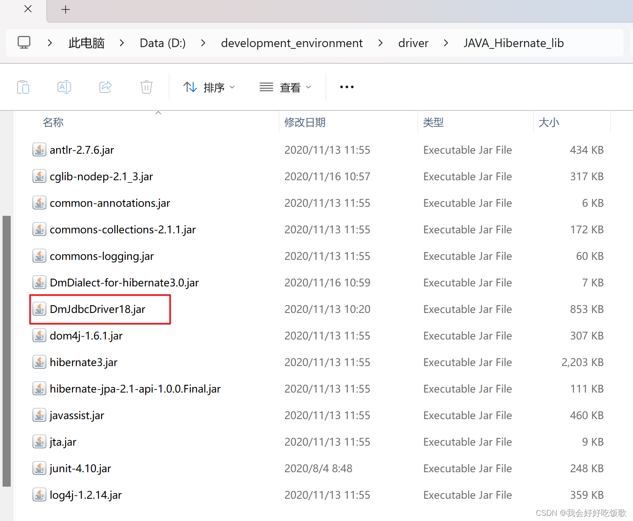The width and height of the screenshot is (633, 521).
Task: Click jar icon of hibernate-jpa-2.1-api-1.0.0.Final.jar
Action: [39, 389]
